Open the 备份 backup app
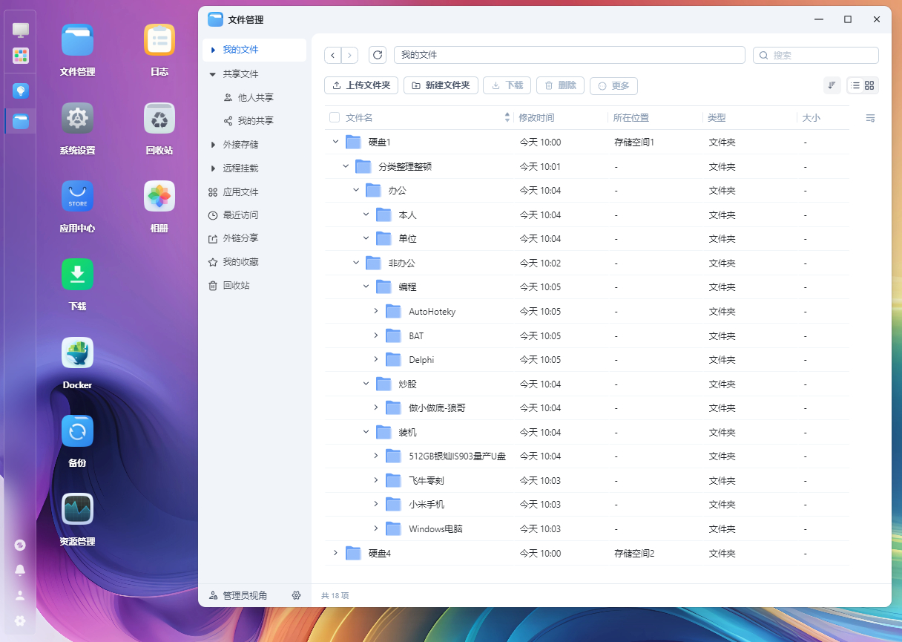This screenshot has width=902, height=642. (x=77, y=431)
